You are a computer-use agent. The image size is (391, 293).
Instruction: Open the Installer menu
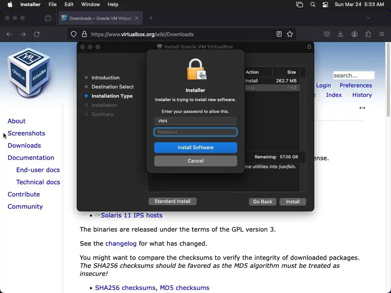[31, 5]
